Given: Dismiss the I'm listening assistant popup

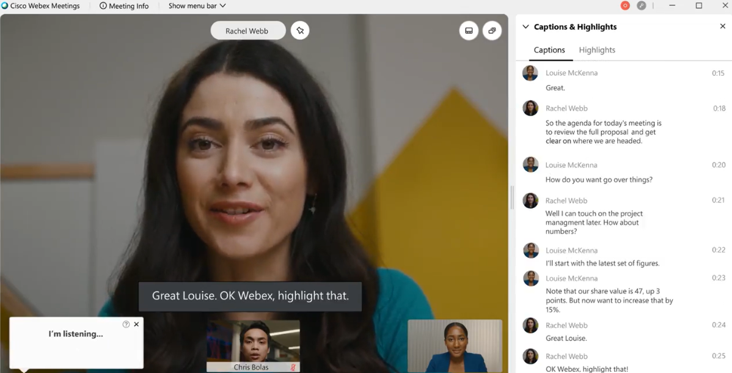Looking at the screenshot, I should coord(136,323).
